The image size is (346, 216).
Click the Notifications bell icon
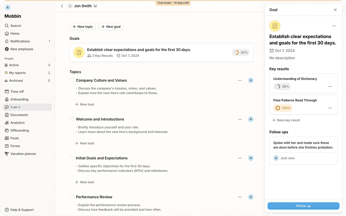[7, 41]
